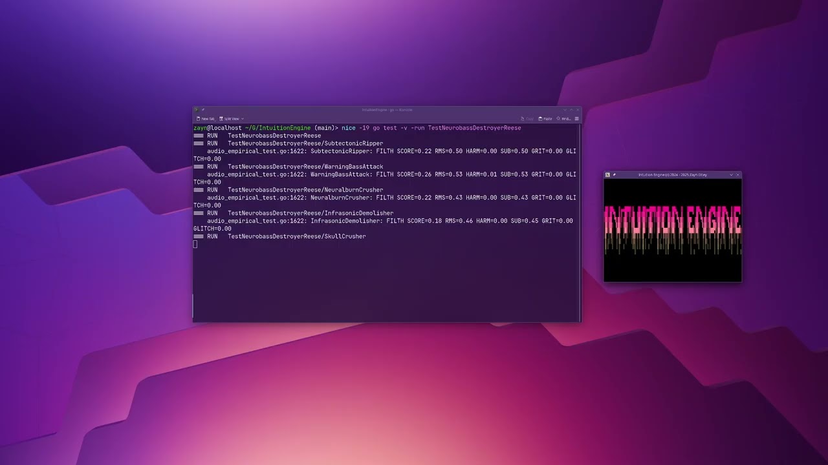828x465 pixels.
Task: Close the Konsole window
Action: coord(578,110)
